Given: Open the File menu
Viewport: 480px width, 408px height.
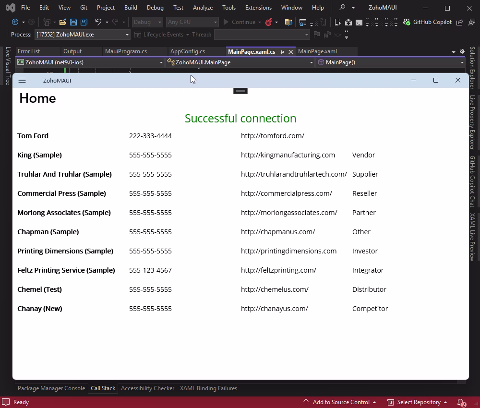Looking at the screenshot, I should pos(25,7).
